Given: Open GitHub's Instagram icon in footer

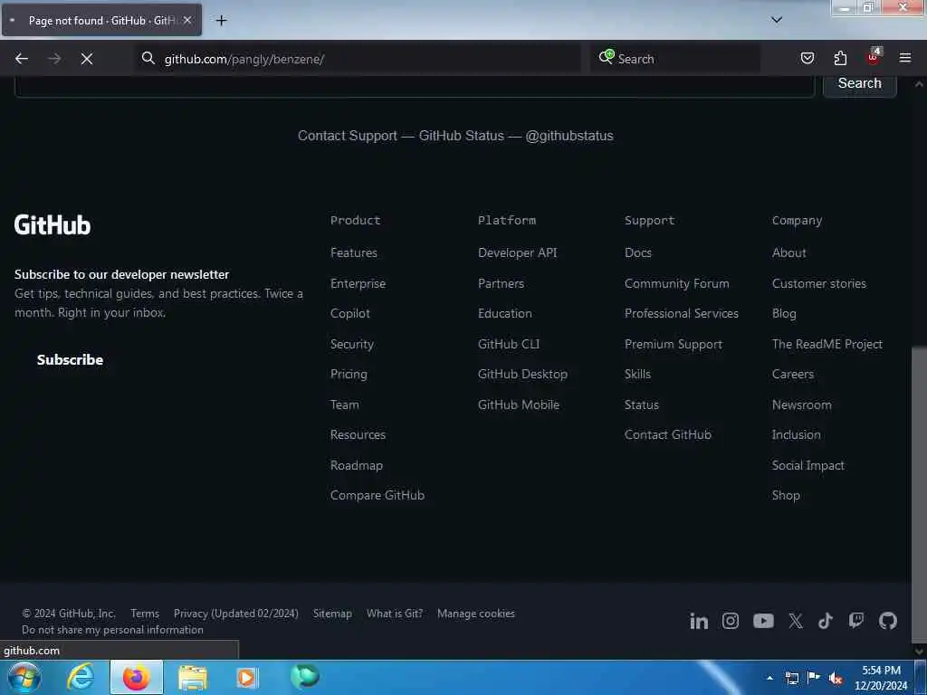Looking at the screenshot, I should coord(731,621).
